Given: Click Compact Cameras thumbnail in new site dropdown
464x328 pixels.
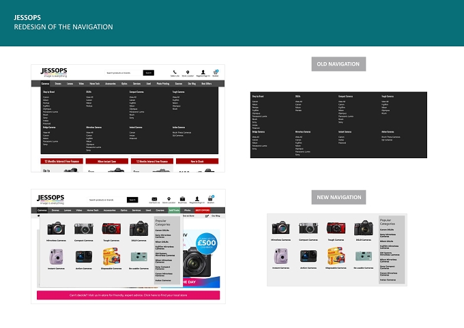Looking at the screenshot, I should [x=83, y=228].
